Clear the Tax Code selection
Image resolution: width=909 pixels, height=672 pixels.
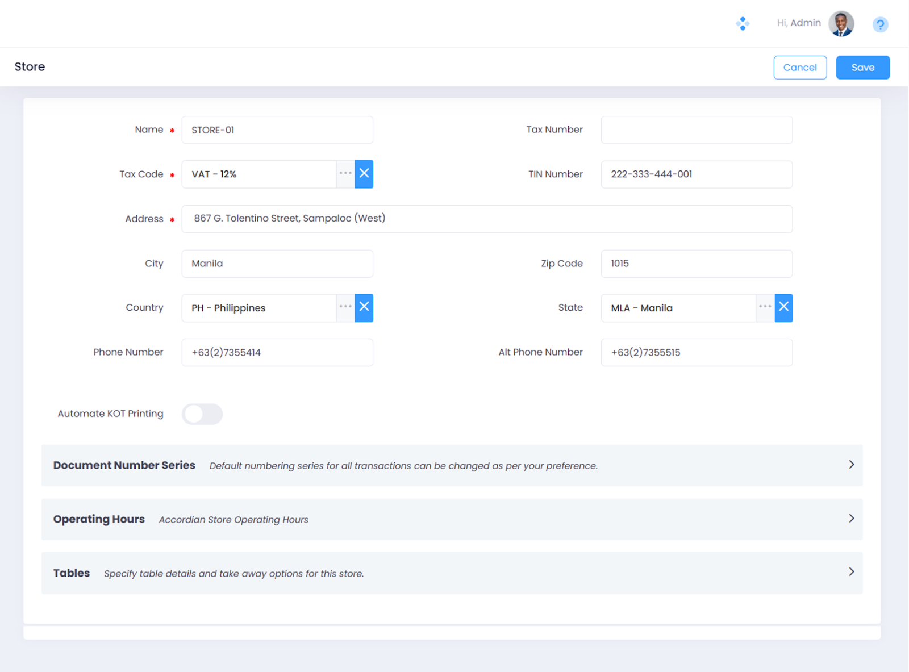coord(364,174)
